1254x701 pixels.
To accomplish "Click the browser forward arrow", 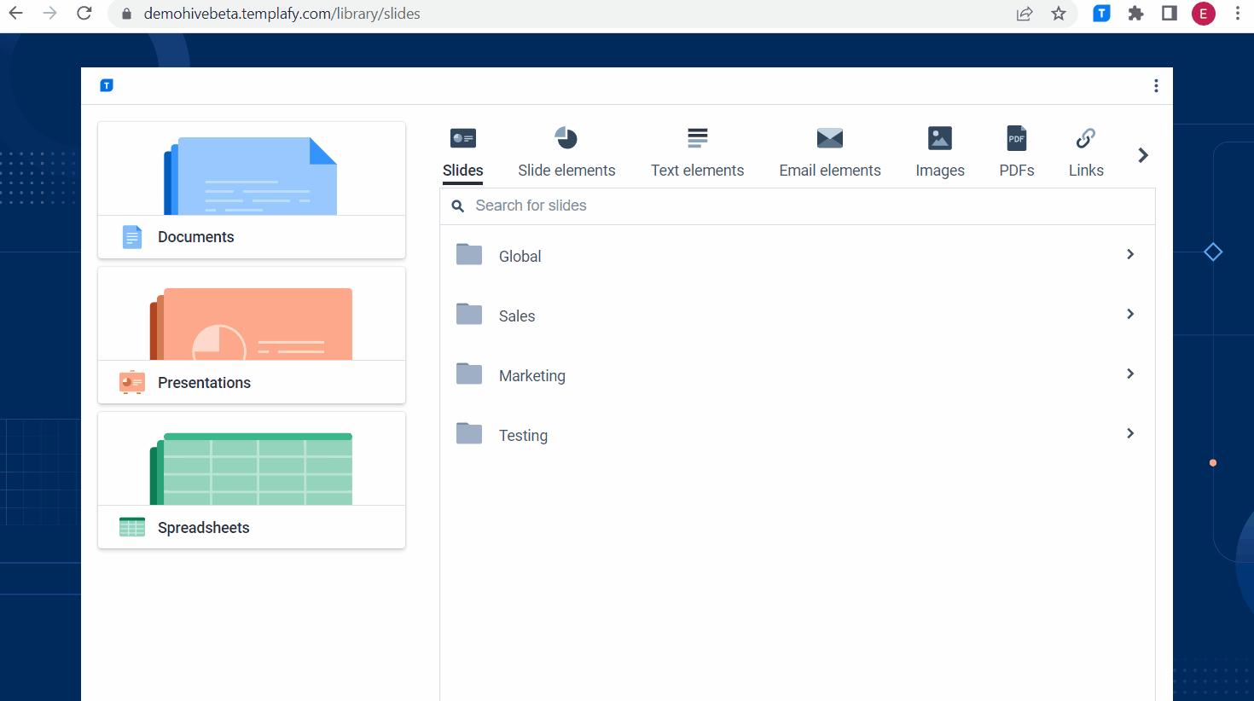I will [x=49, y=14].
